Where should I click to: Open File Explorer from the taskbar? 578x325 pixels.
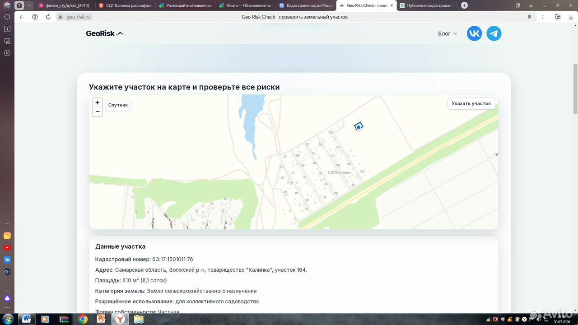pos(139,319)
